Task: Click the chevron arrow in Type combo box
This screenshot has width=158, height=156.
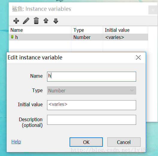Action: [132, 91]
